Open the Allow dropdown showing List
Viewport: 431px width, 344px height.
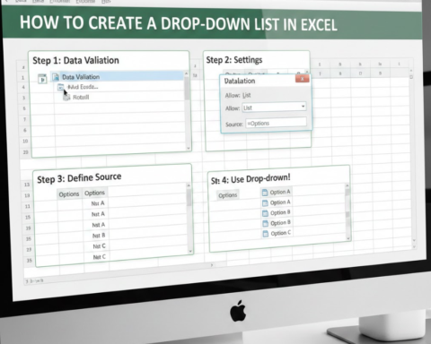(274, 107)
